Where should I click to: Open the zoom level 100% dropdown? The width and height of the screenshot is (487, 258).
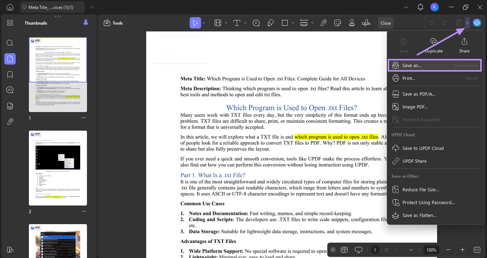tap(431, 250)
